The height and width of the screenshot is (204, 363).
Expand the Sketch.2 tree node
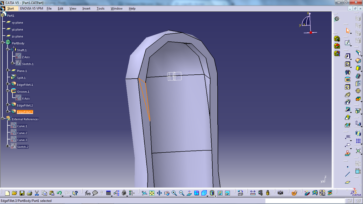7,146
